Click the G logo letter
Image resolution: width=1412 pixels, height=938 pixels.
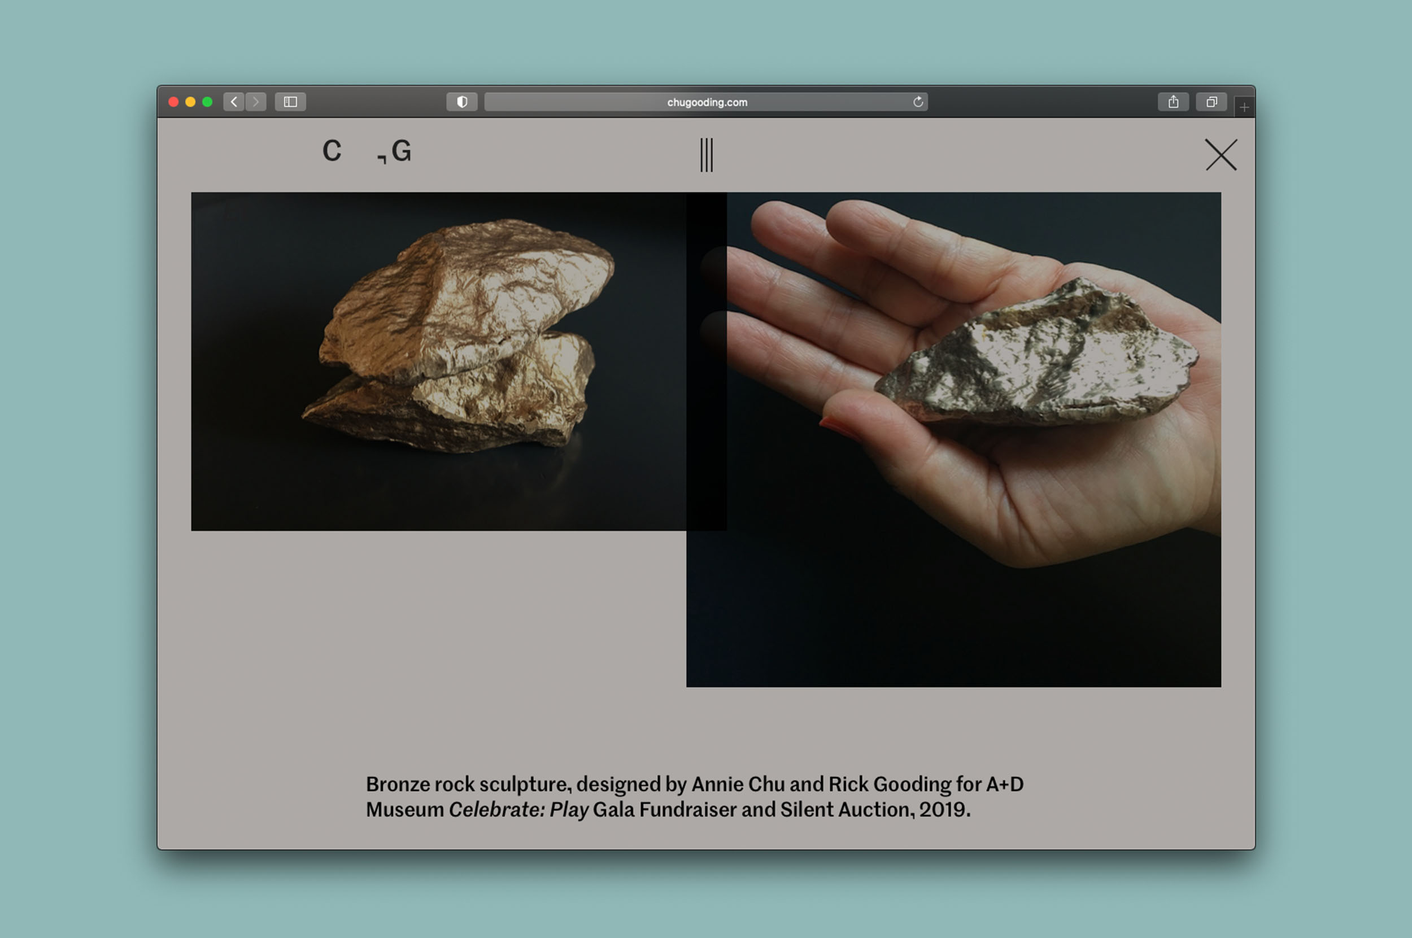click(401, 151)
